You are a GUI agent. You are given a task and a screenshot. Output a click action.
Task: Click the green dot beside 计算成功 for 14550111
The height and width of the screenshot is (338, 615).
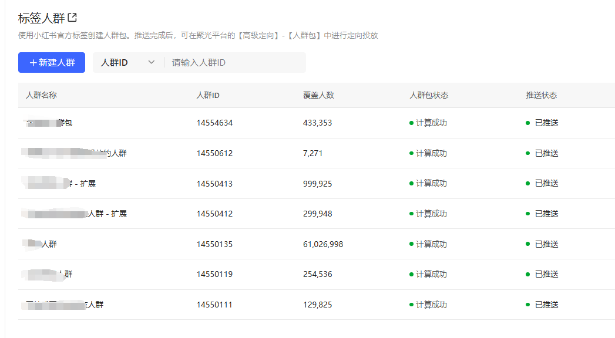tap(411, 305)
